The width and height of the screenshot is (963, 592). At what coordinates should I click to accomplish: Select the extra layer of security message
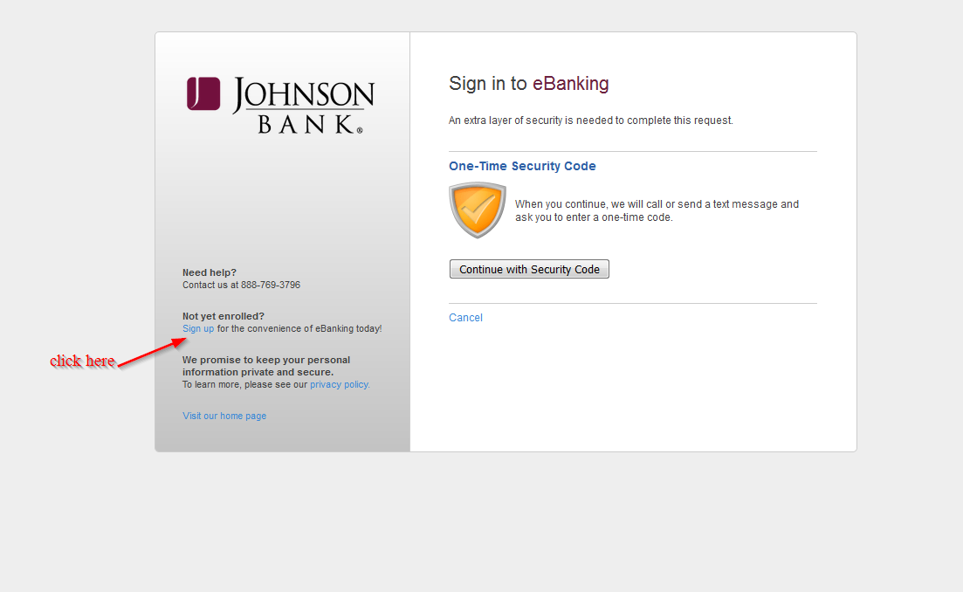pos(591,120)
